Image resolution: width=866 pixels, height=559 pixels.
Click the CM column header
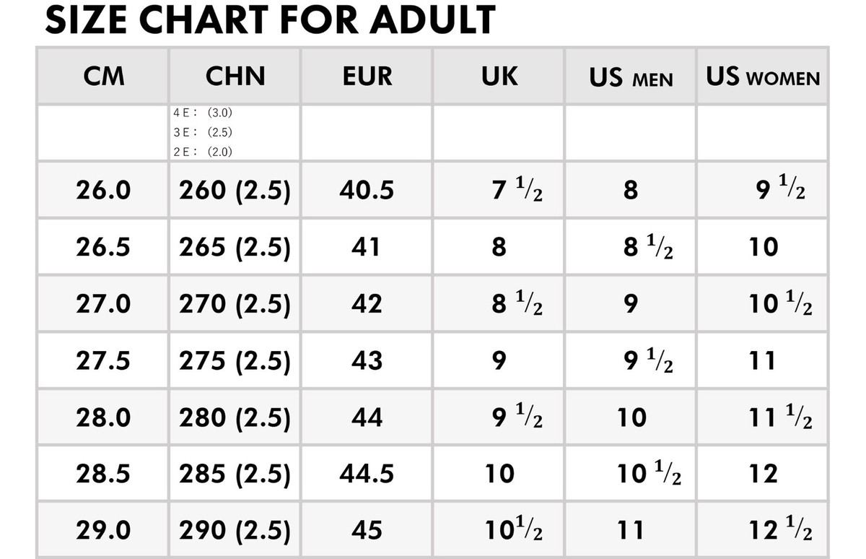coord(103,76)
